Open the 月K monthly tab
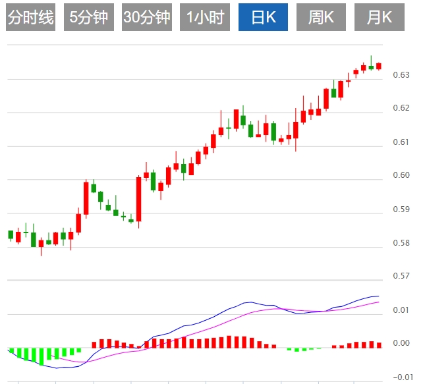The image size is (425, 384). pos(379,17)
